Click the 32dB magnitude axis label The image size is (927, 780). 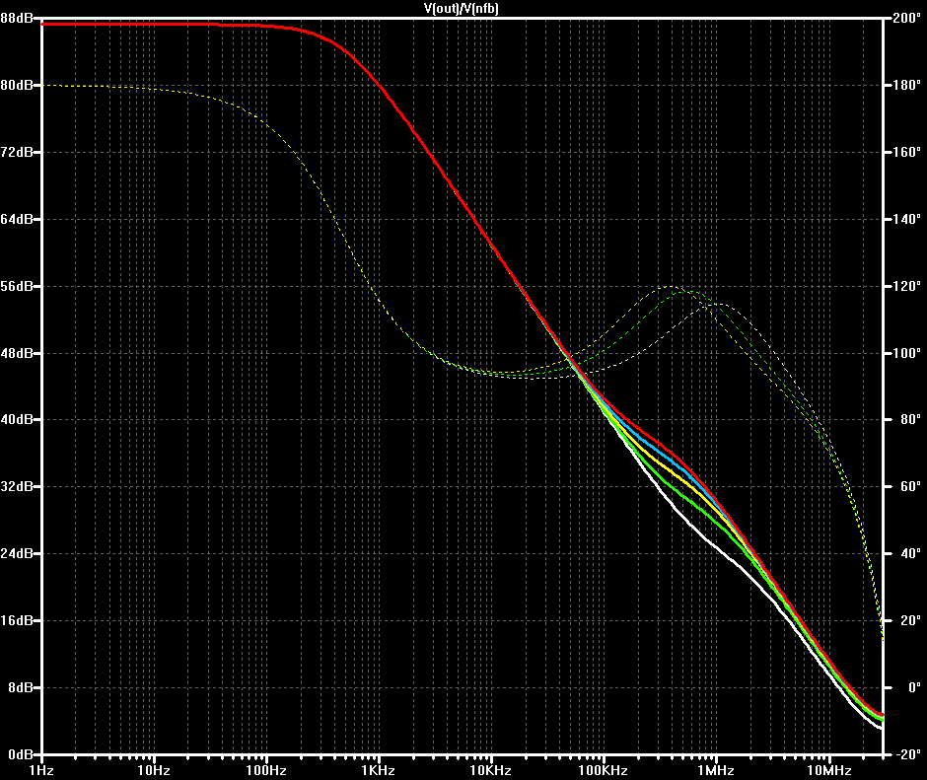[x=17, y=487]
